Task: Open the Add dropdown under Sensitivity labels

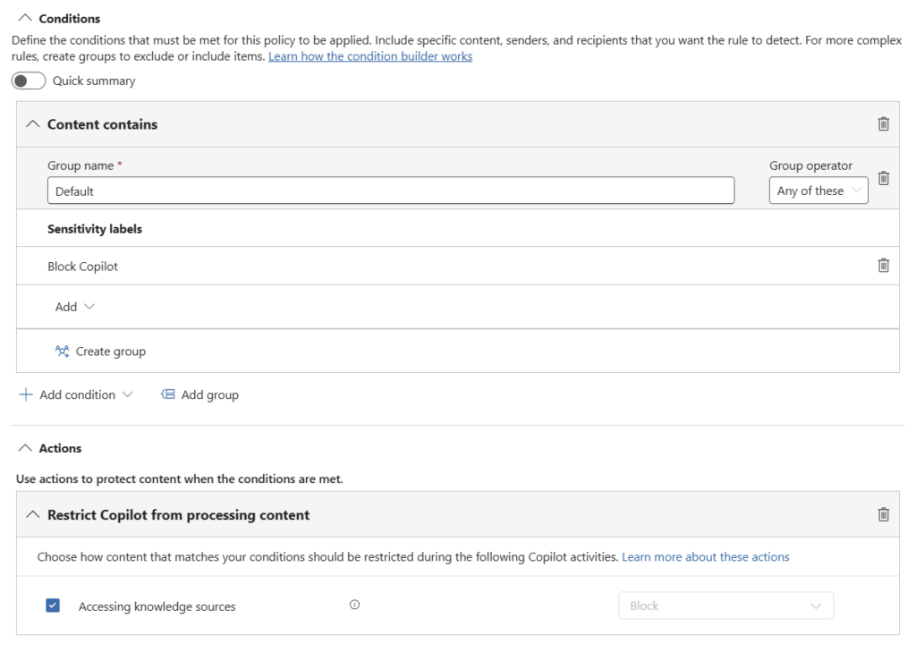Action: tap(74, 307)
